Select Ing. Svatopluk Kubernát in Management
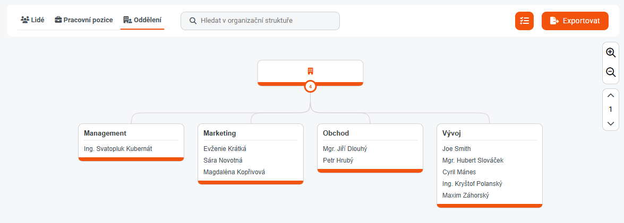 (118, 149)
